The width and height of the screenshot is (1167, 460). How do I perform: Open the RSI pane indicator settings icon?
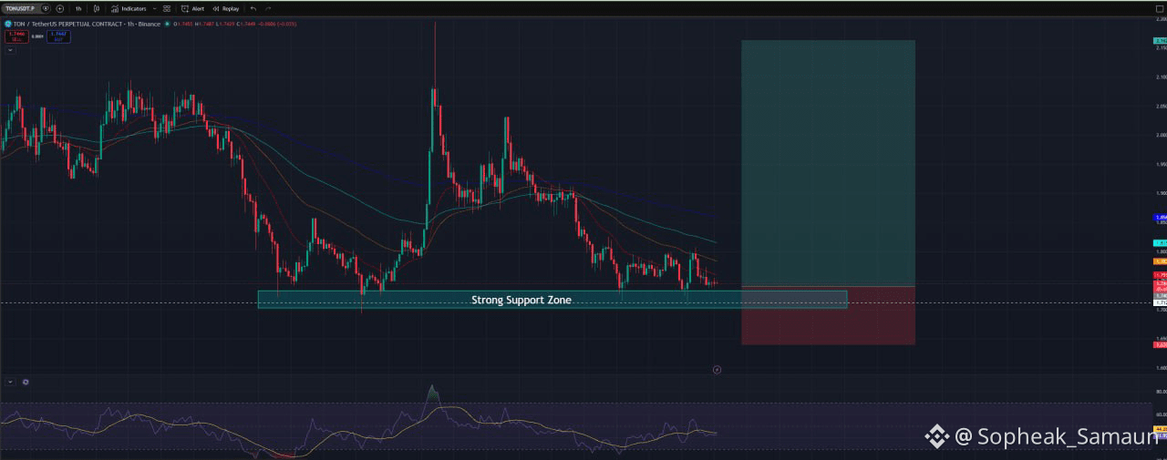pyautogui.click(x=26, y=382)
